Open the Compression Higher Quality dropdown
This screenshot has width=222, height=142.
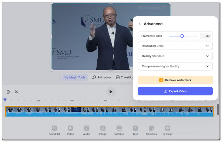pyautogui.click(x=175, y=66)
